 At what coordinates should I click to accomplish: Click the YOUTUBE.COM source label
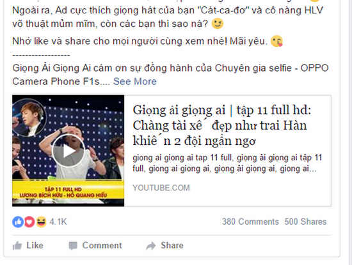[x=161, y=188]
